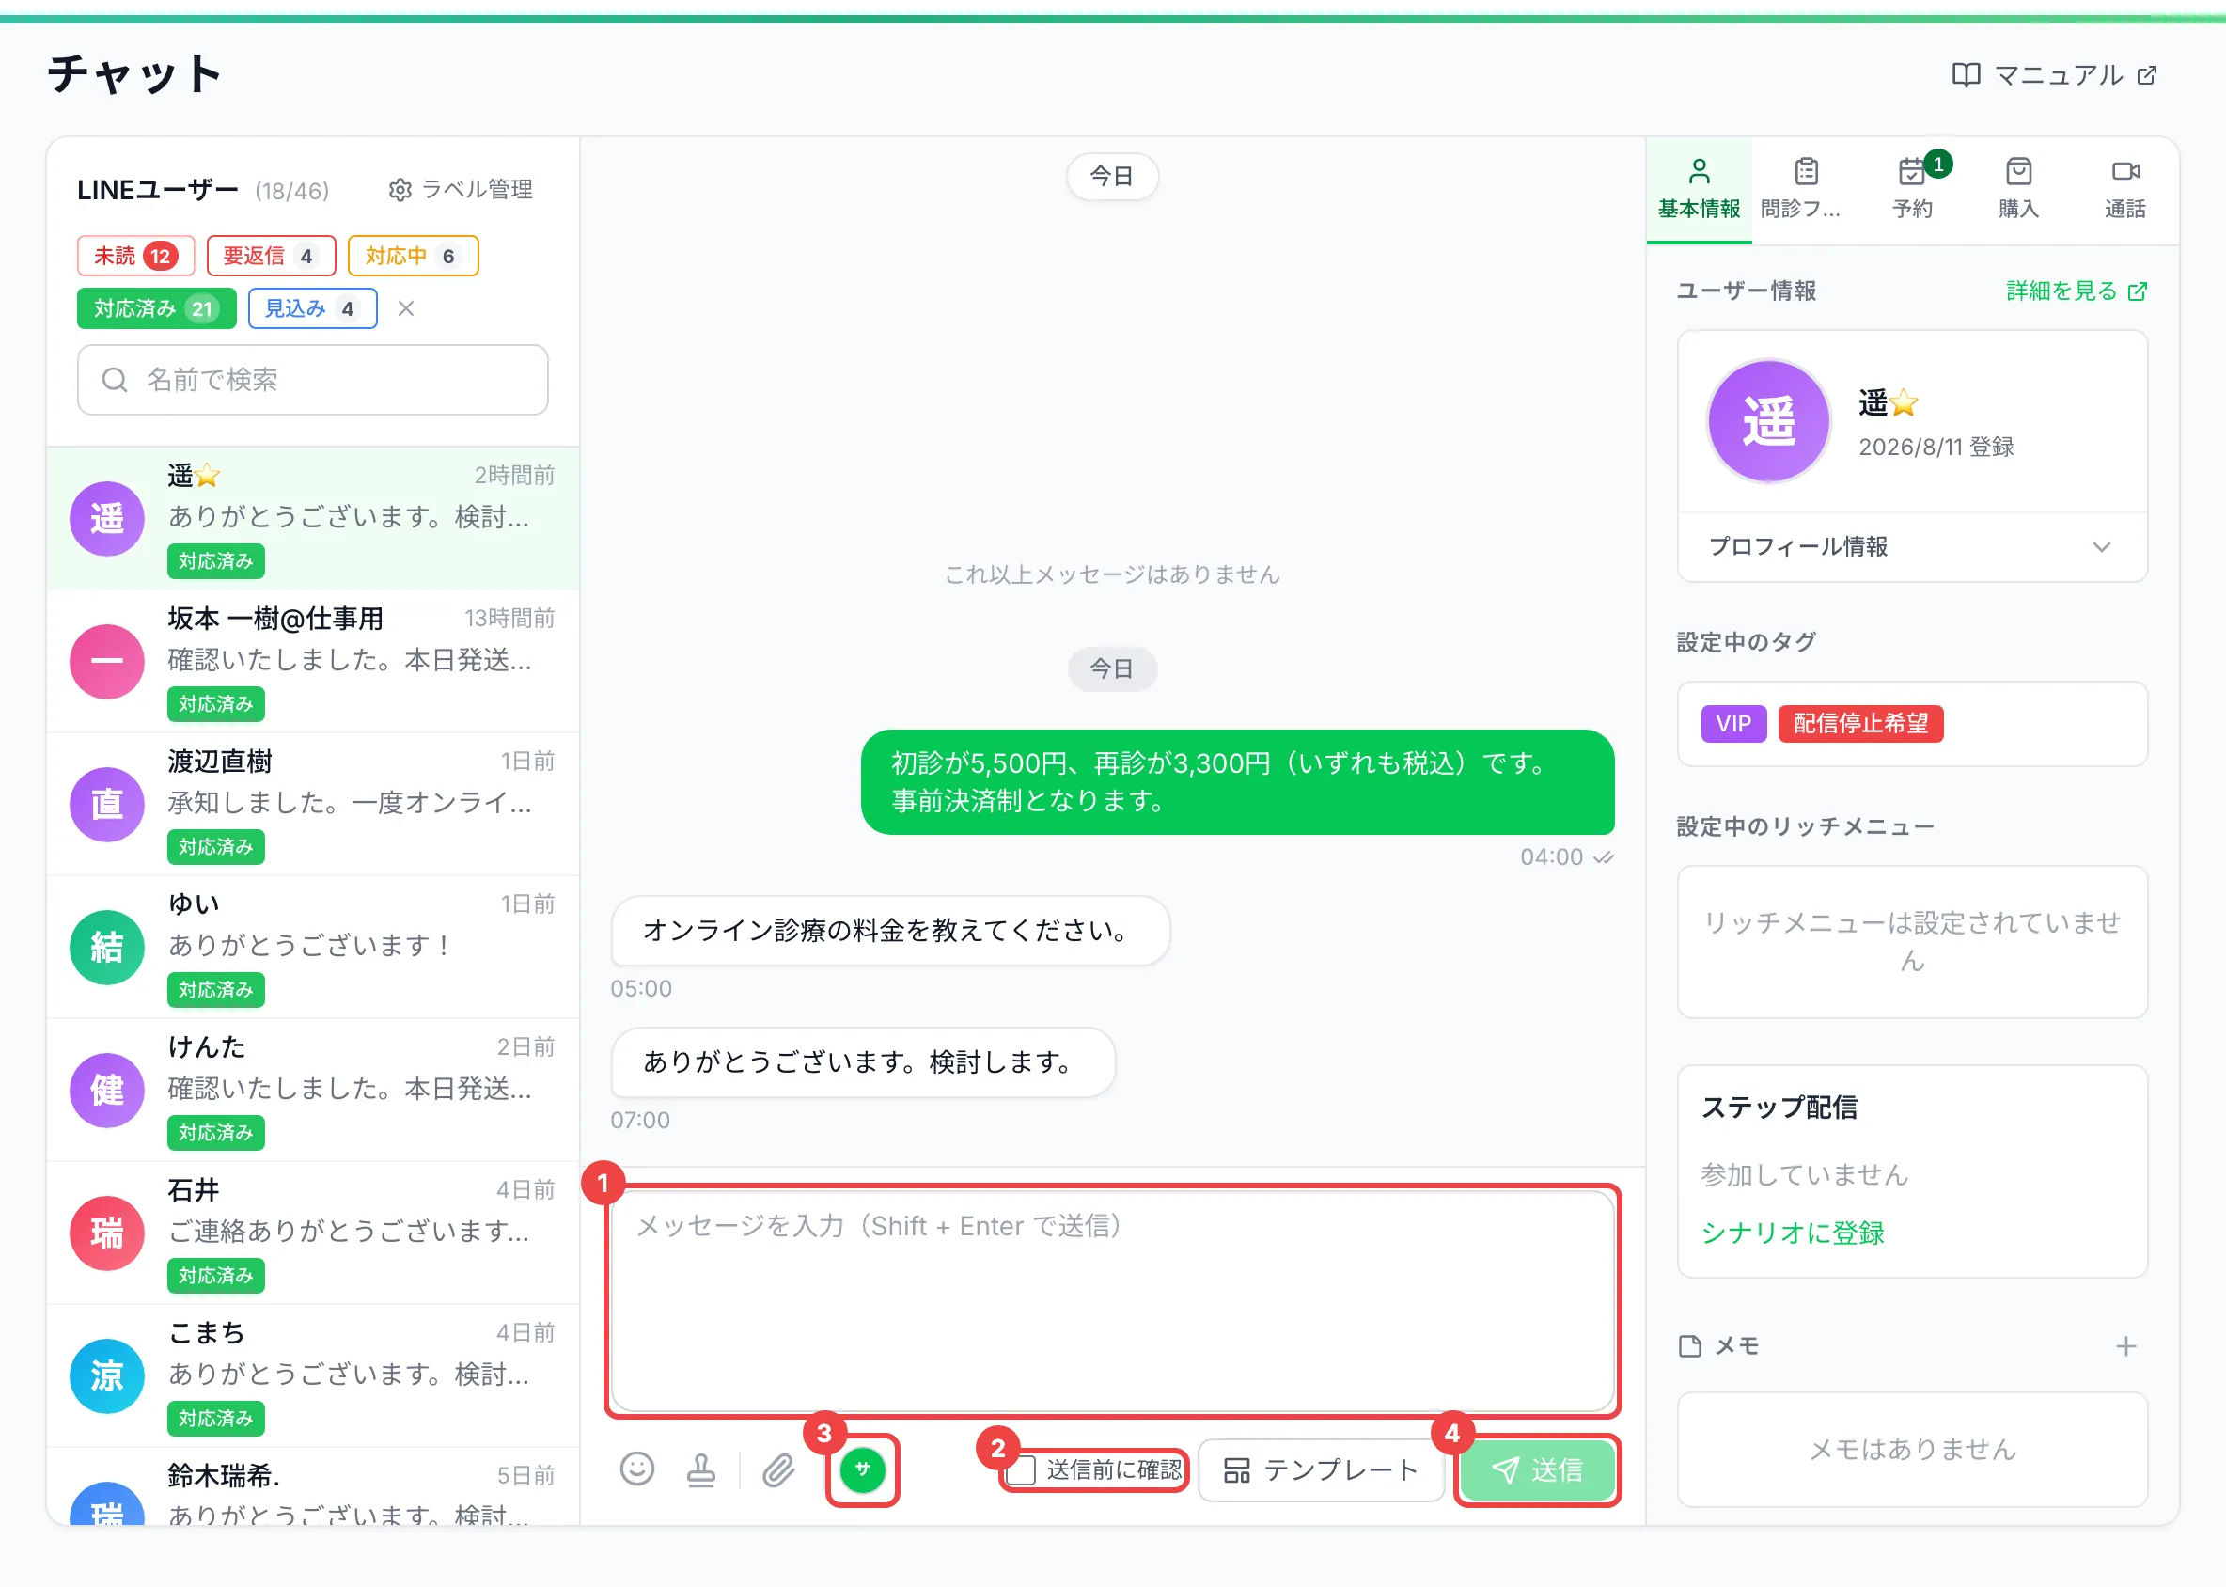Select the 遥 conversation in user list
The image size is (2226, 1587).
tap(313, 519)
